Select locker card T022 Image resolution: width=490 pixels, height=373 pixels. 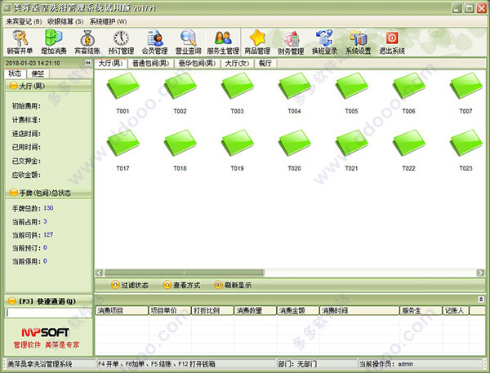click(x=409, y=150)
